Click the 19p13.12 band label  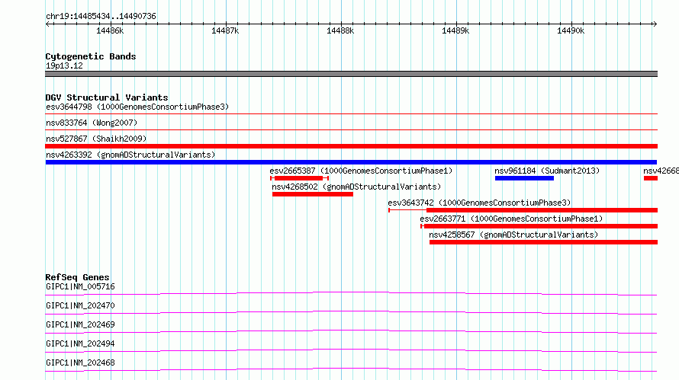coord(64,65)
